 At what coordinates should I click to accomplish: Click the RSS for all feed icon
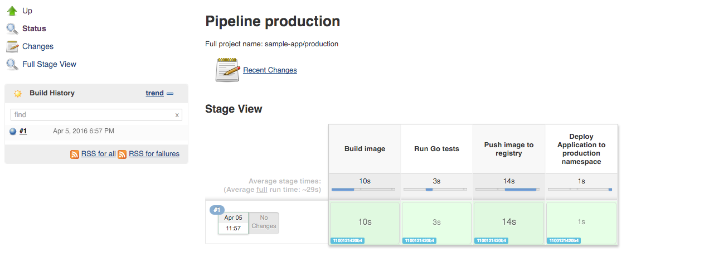point(75,154)
